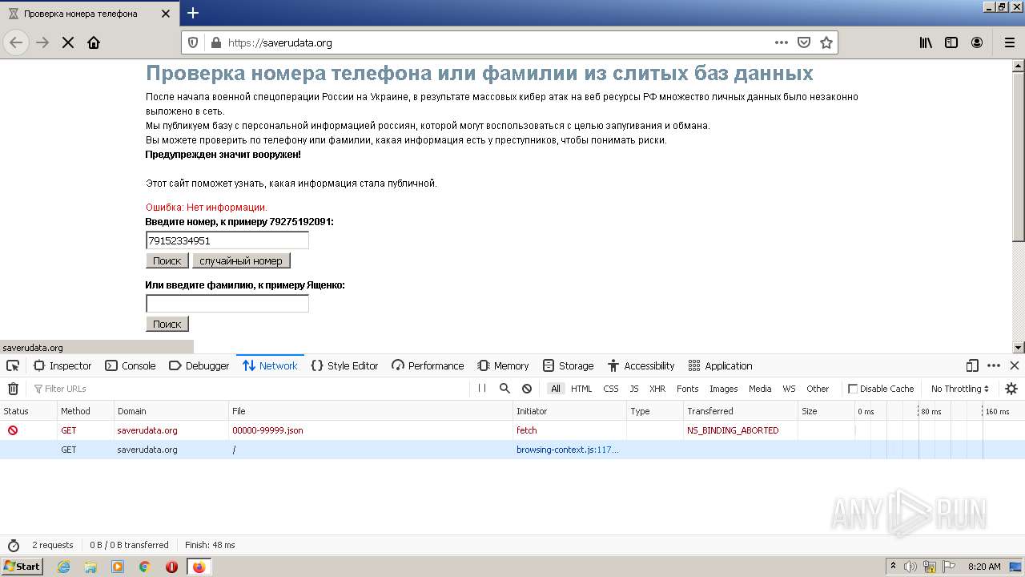Switch to the Application tab
The height and width of the screenshot is (577, 1025).
tap(720, 365)
